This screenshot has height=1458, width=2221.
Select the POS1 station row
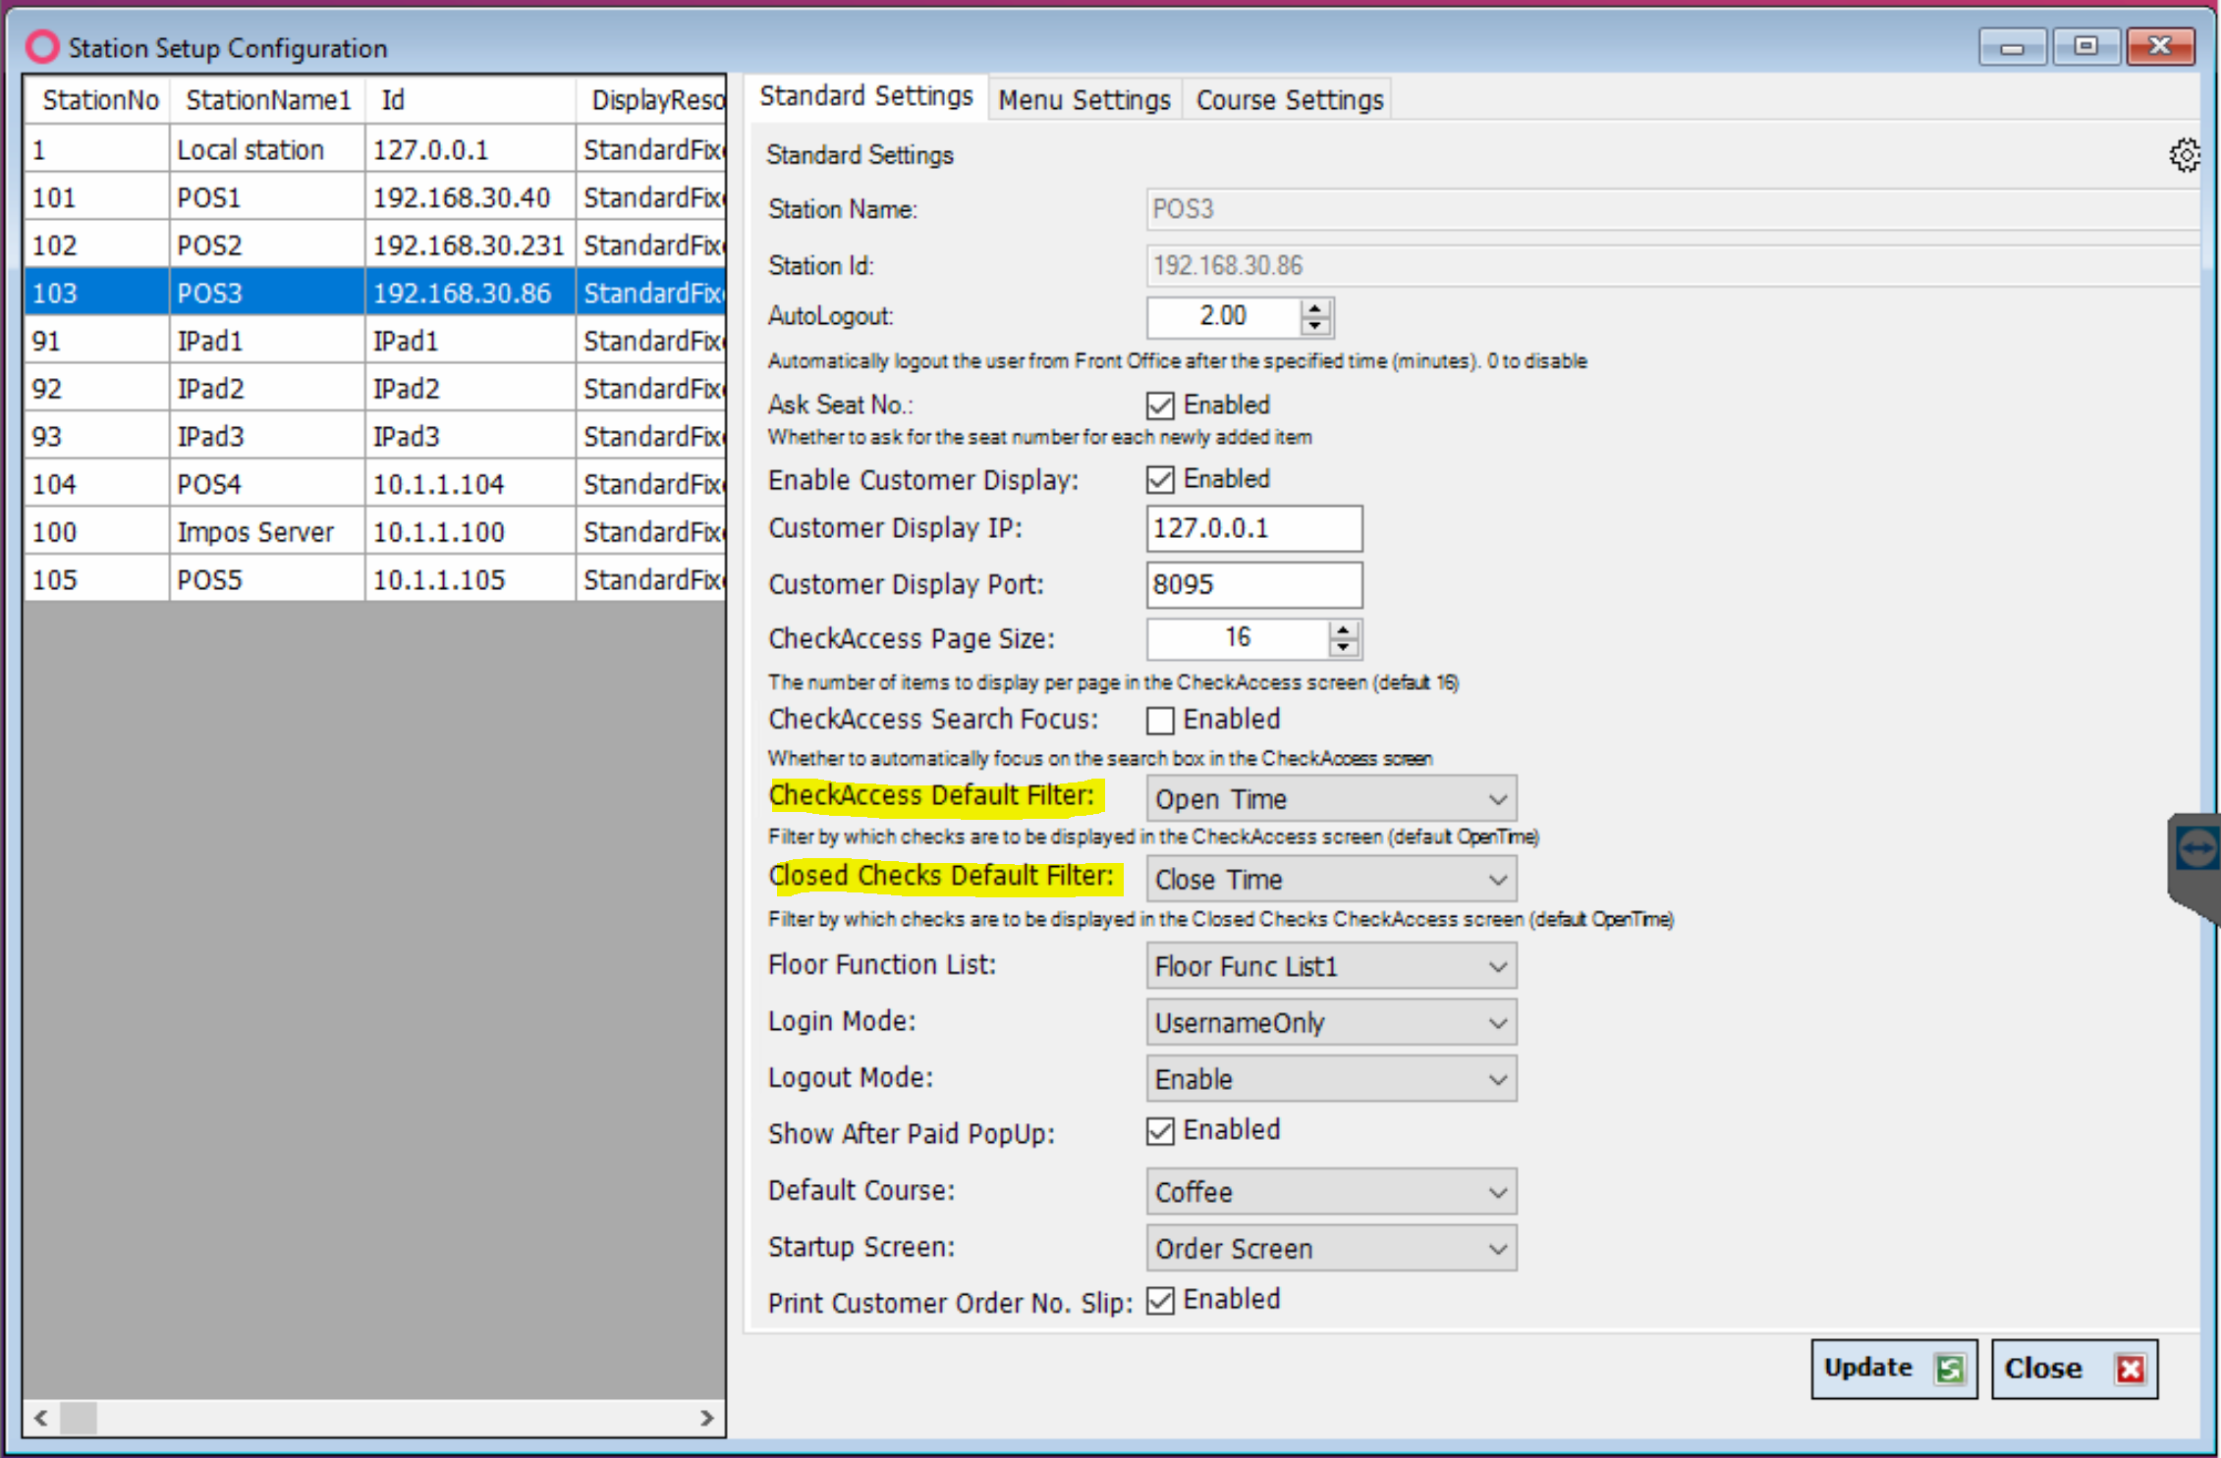click(375, 197)
